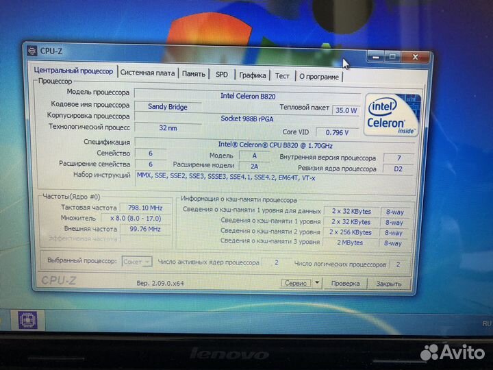Click the Число логических процессоров value 2

tap(398, 264)
